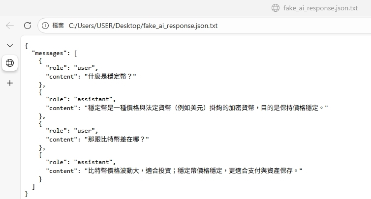371x199 pixels.
Task: Click the content line starting "比特幣價格波動大"
Action: (174, 171)
